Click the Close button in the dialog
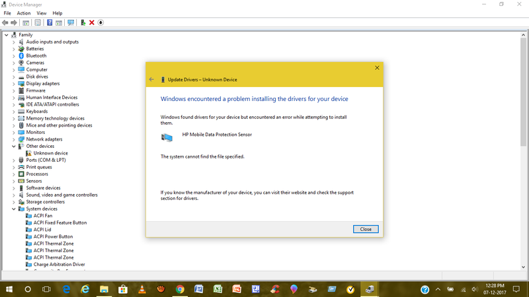529x297 pixels. [x=366, y=229]
